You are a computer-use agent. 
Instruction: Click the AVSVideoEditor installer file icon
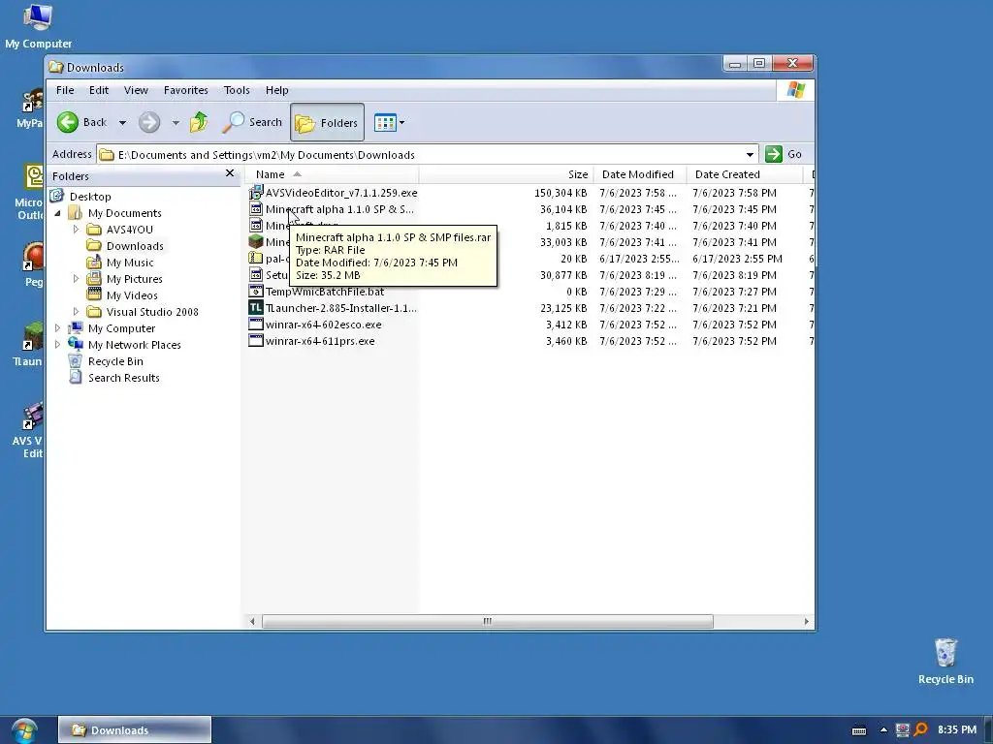(x=255, y=193)
